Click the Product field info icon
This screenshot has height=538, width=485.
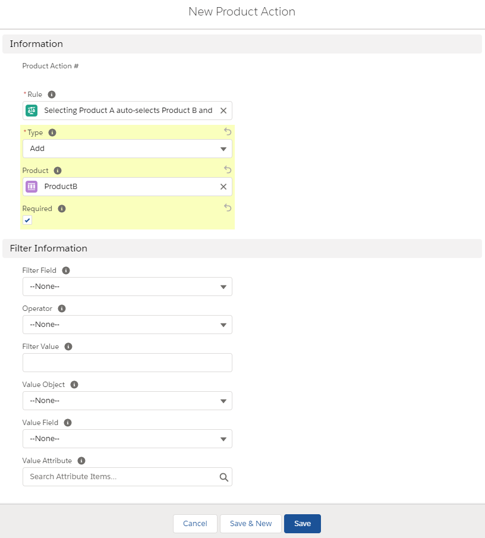pos(58,171)
